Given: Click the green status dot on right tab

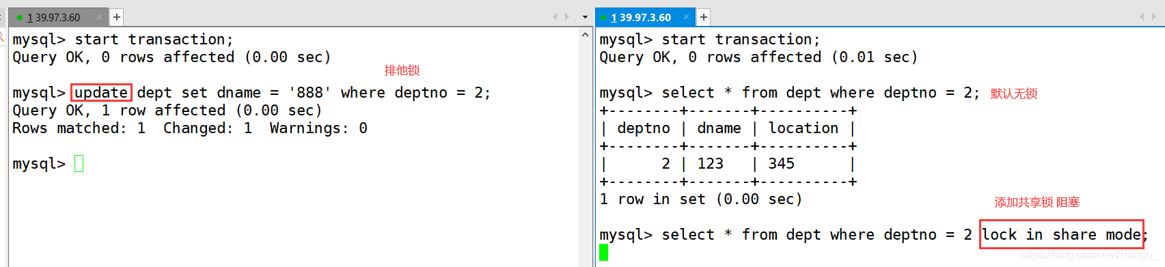Looking at the screenshot, I should click(604, 18).
